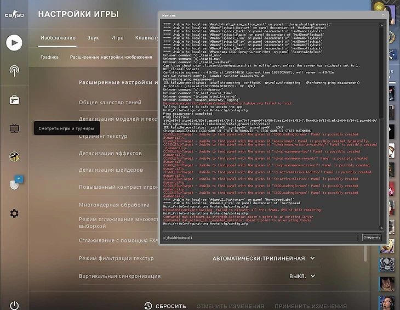Open the inventory briefcase icon
The height and width of the screenshot is (310, 400).
tap(14, 99)
